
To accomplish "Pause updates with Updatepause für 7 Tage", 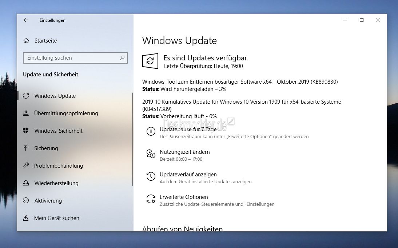I will pos(188,129).
